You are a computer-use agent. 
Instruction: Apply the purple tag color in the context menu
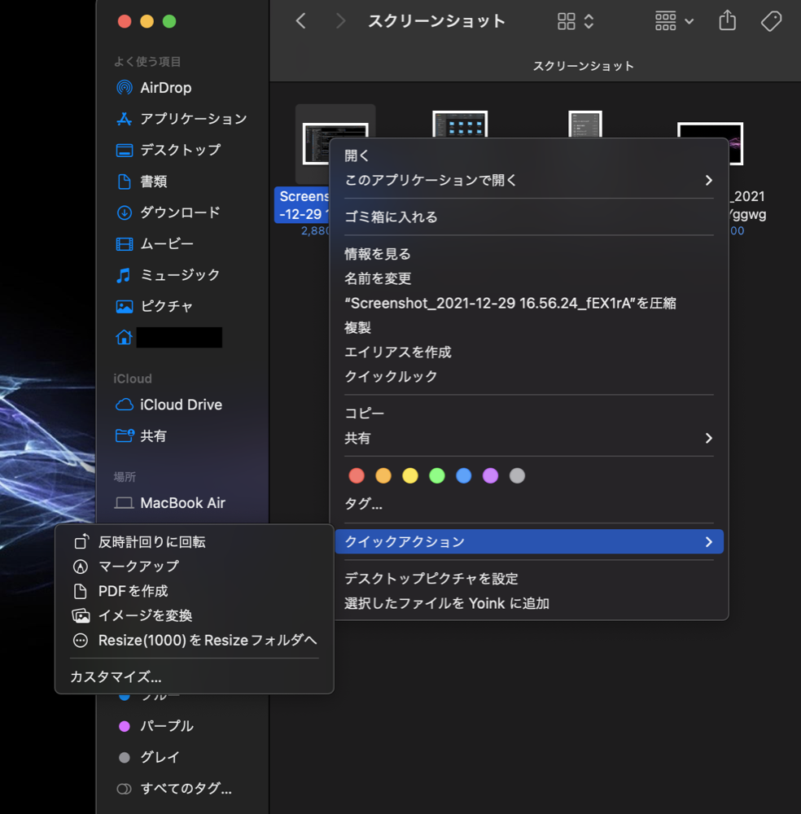(x=491, y=475)
